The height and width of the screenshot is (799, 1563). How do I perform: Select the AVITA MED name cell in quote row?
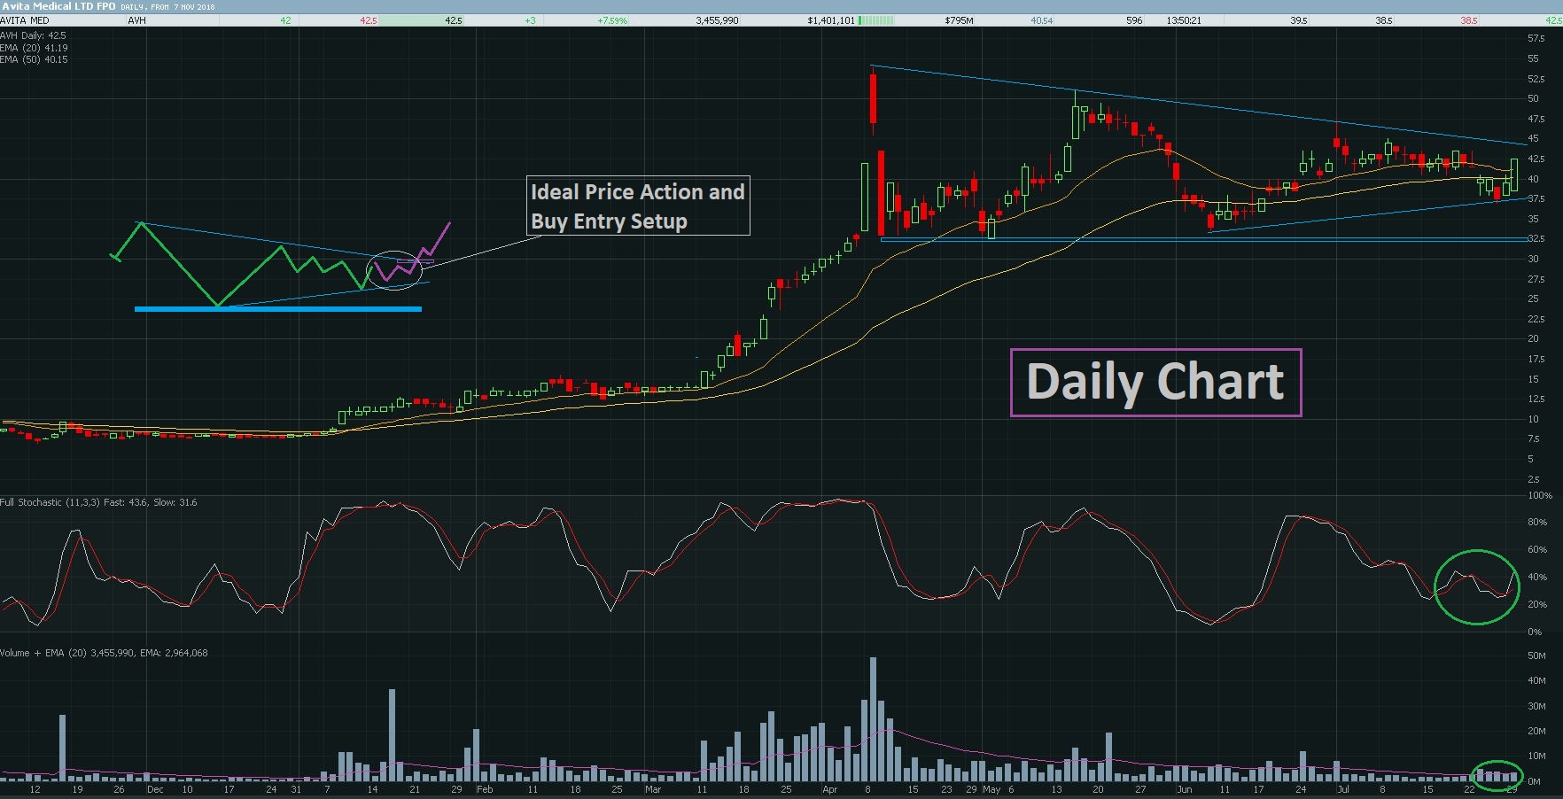coord(25,20)
